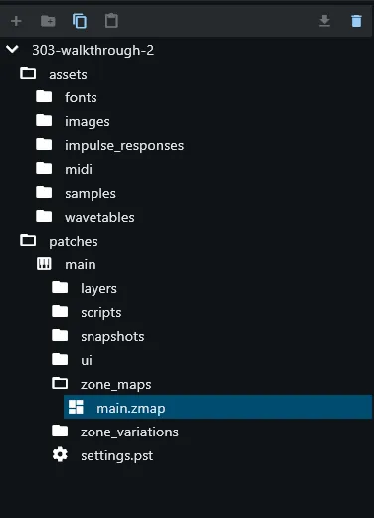Open the main.zmap file

pyautogui.click(x=218, y=407)
